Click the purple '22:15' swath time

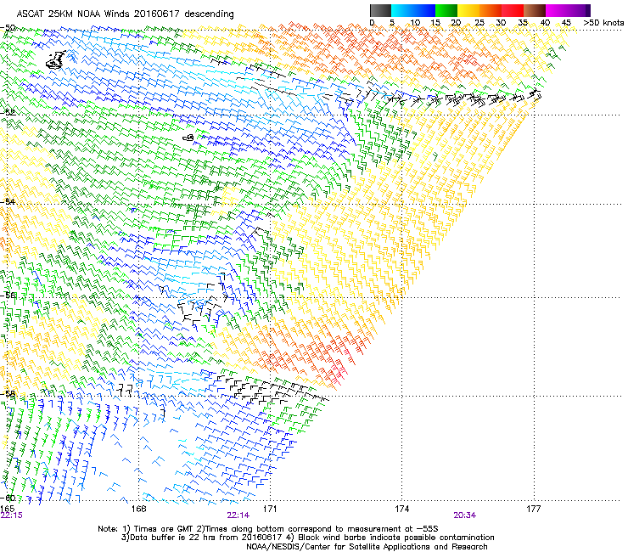[x=12, y=515]
